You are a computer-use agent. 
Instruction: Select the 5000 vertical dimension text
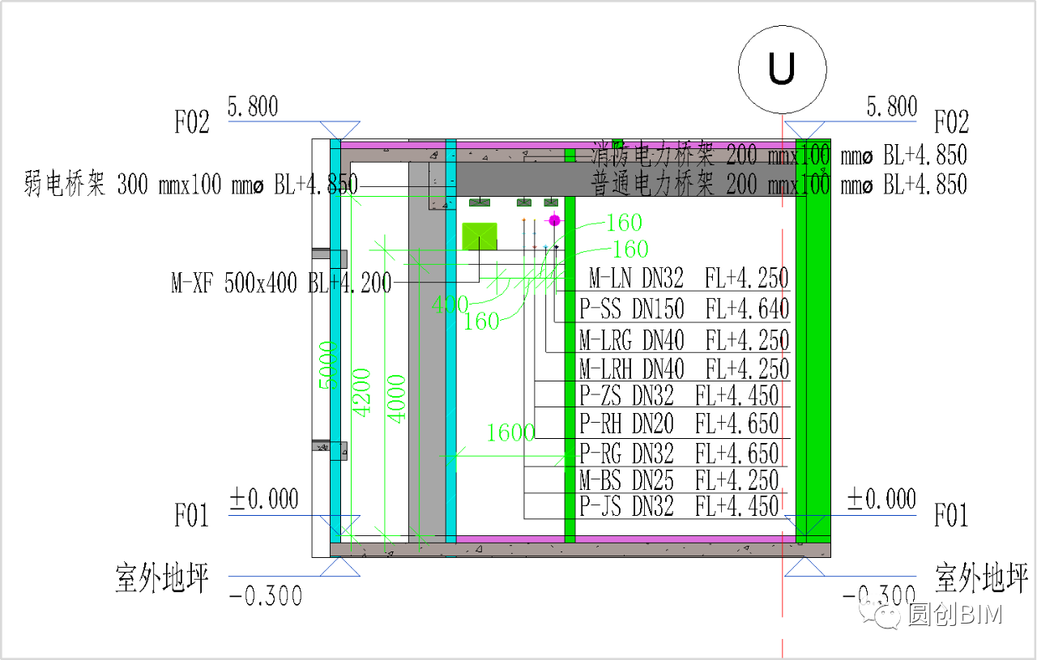coord(327,365)
